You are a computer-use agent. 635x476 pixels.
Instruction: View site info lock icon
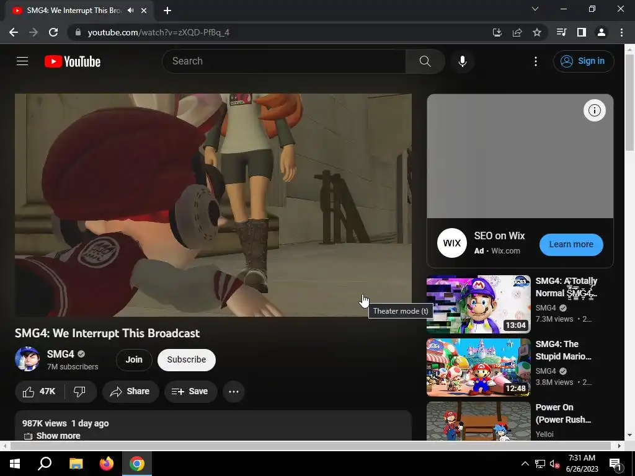78,32
